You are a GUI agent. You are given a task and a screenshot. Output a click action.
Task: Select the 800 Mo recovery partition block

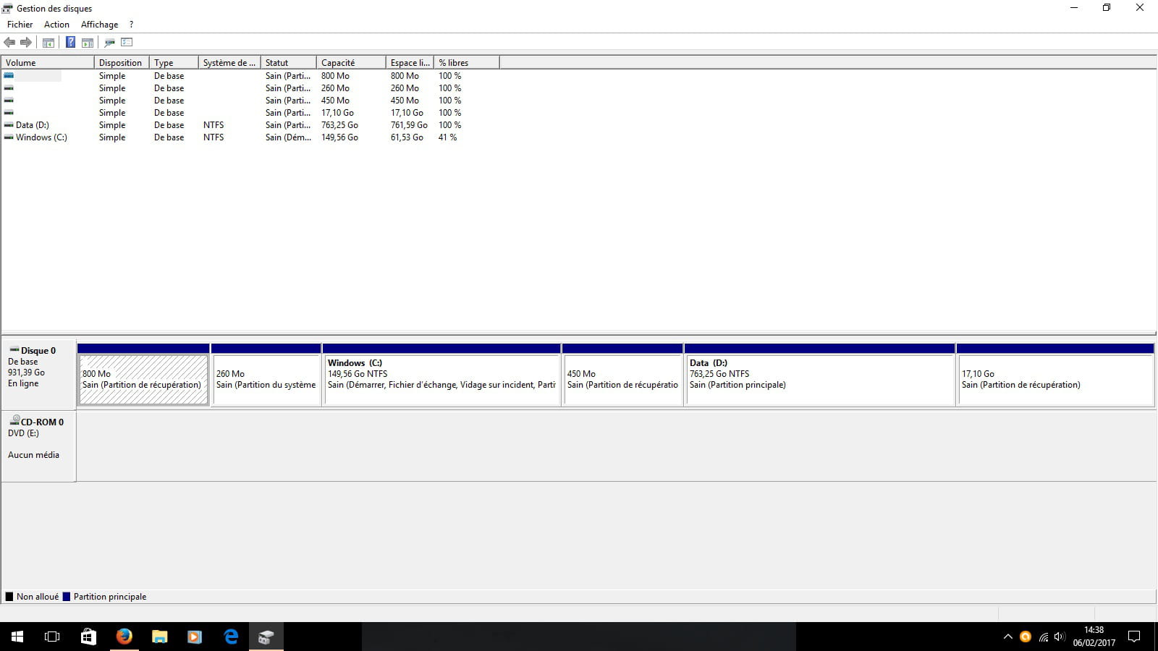pyautogui.click(x=143, y=375)
